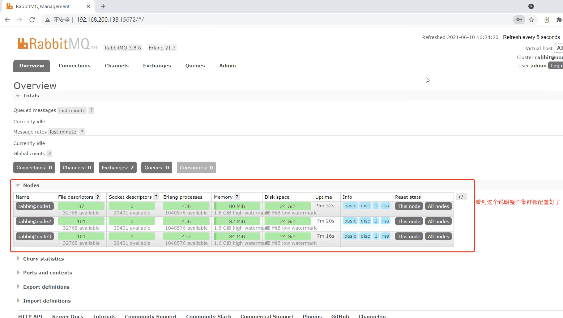Click the insecure connection warning icon

48,20
